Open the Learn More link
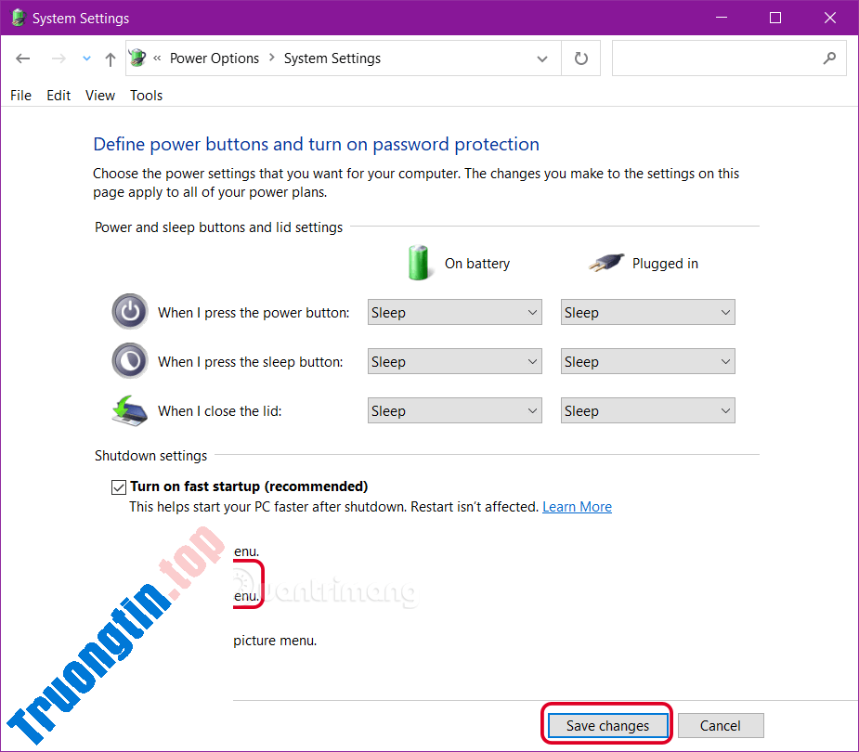 click(577, 506)
